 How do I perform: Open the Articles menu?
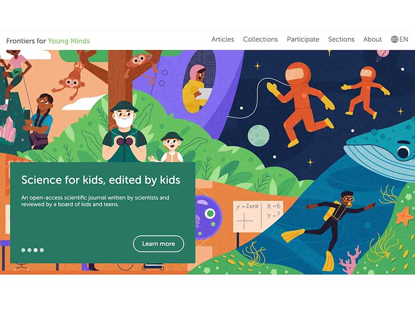coord(223,39)
